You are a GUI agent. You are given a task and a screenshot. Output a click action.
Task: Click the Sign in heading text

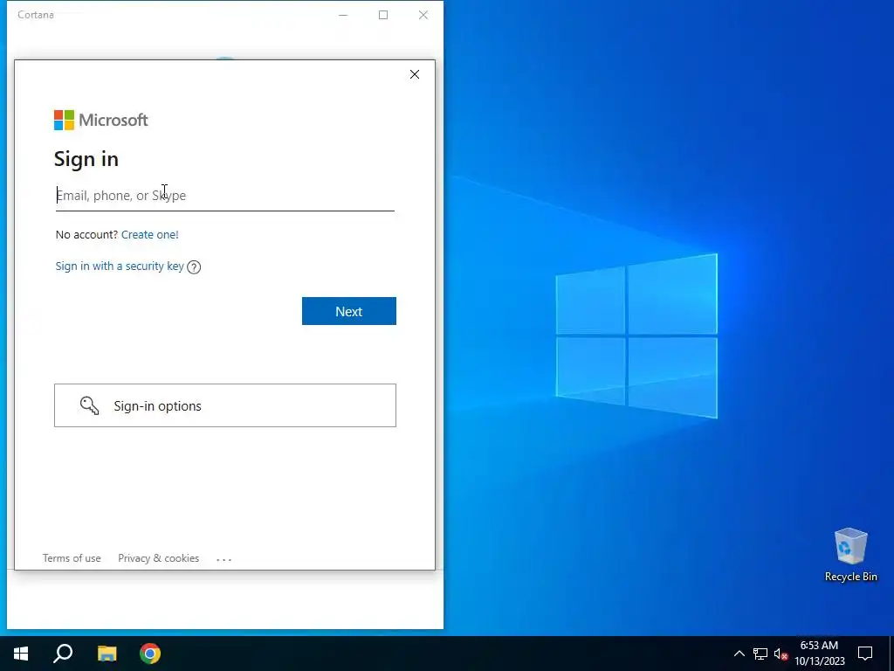click(x=86, y=159)
